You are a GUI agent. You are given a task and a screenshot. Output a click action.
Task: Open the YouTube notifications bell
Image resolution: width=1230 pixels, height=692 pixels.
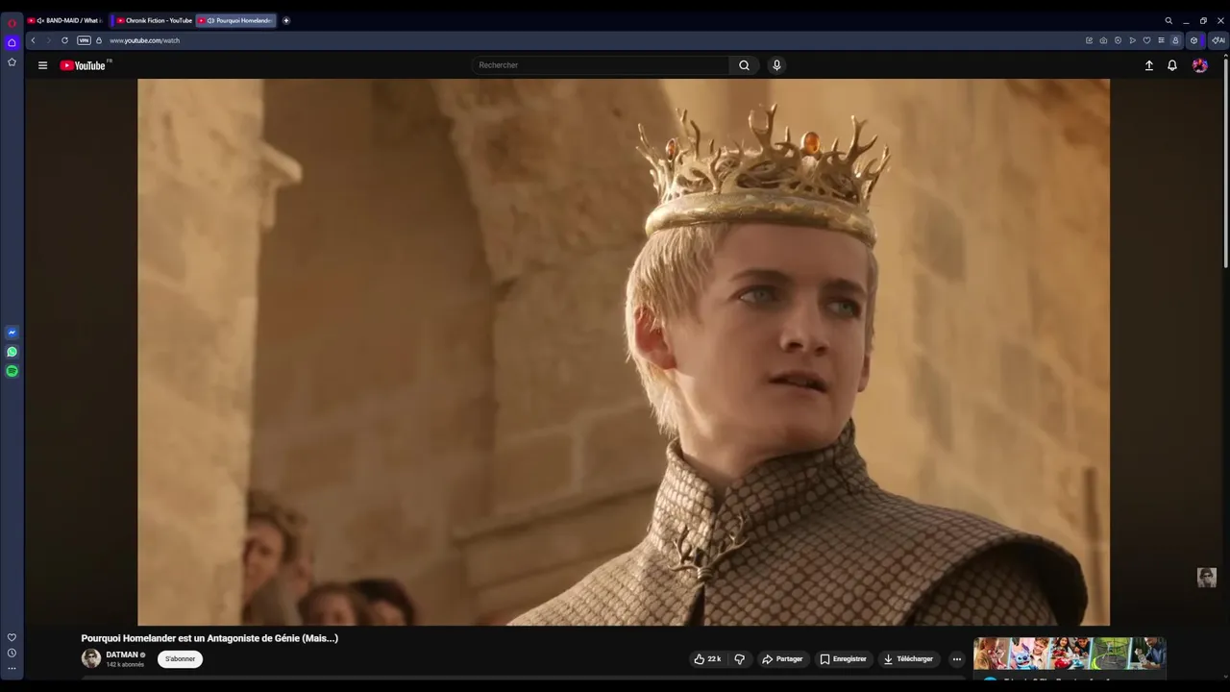click(x=1172, y=65)
